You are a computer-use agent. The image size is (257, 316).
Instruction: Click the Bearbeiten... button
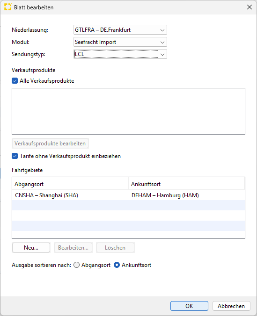(73, 247)
